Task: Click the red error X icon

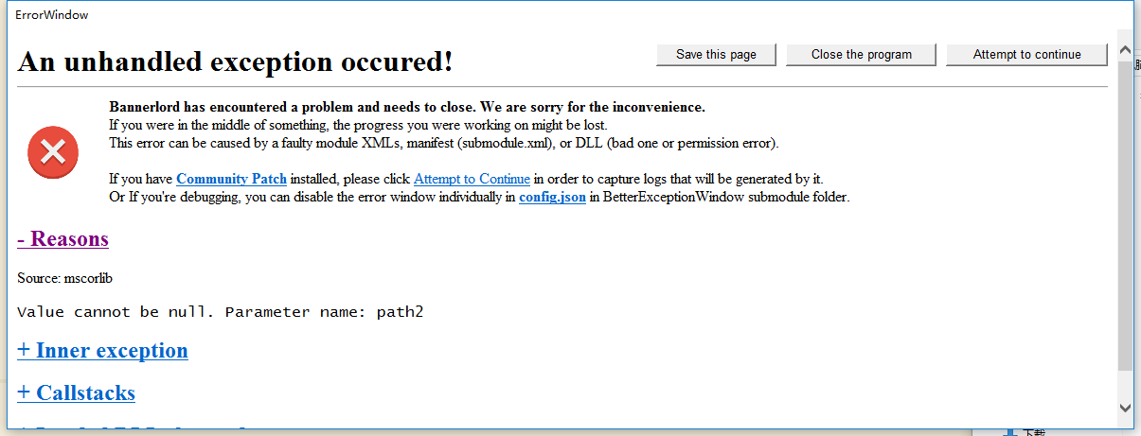Action: coord(53,152)
